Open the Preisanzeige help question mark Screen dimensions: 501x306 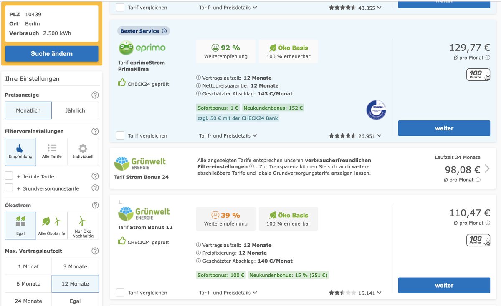95,95
